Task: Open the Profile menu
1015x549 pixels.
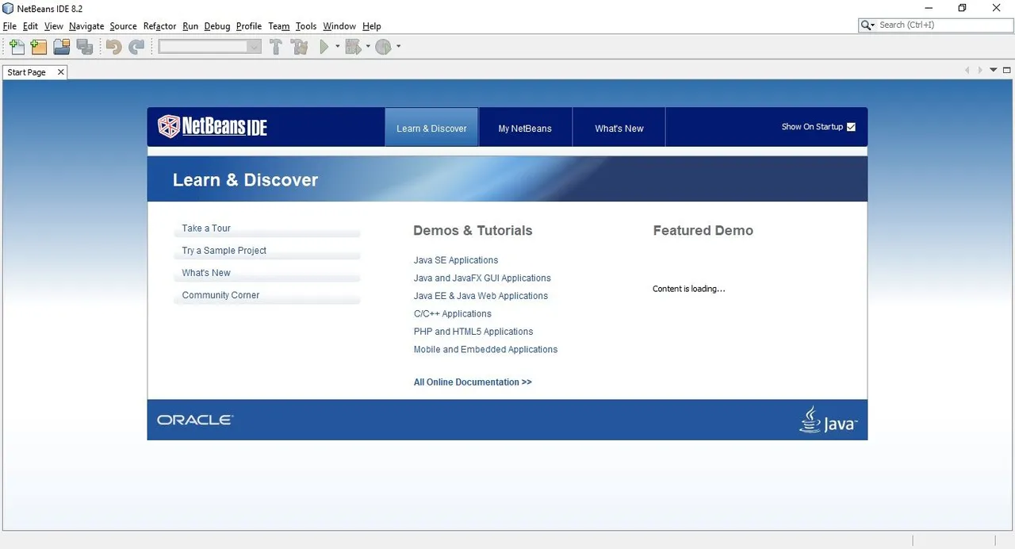Action: pos(249,26)
